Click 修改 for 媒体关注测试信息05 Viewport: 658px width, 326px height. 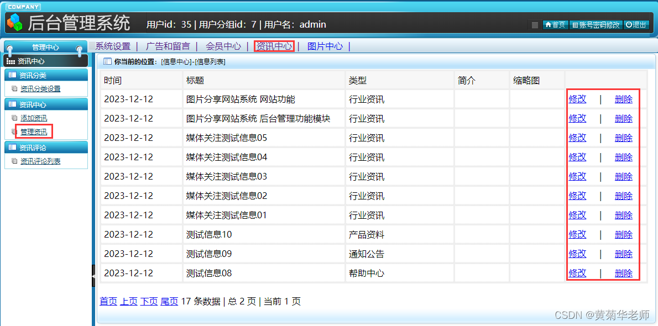tap(577, 138)
